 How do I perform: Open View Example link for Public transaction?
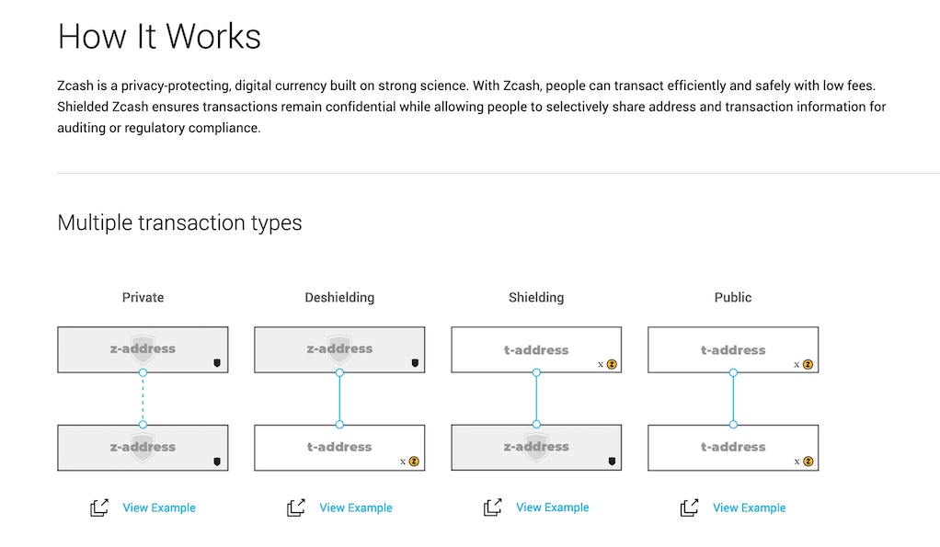(x=750, y=507)
